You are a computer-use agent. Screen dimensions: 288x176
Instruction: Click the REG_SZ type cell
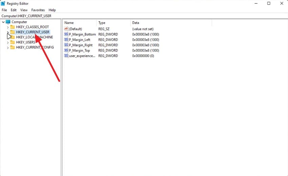pos(104,29)
